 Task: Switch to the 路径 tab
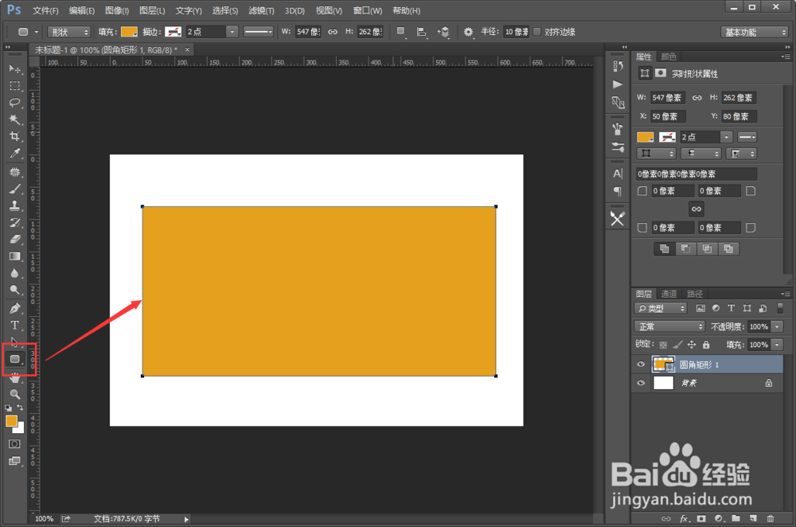pyautogui.click(x=694, y=294)
